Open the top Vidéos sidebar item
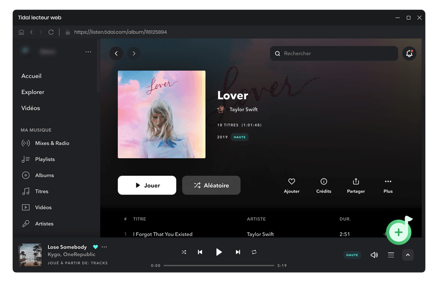This screenshot has width=438, height=288. coord(31,108)
